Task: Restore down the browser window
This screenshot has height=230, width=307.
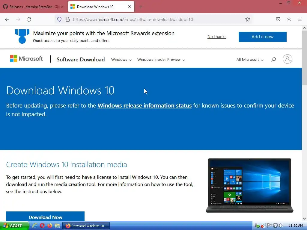Action: point(288,3)
